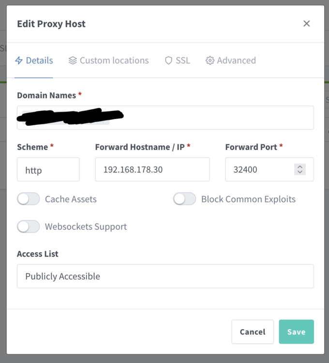Click the Save button
This screenshot has width=329, height=363.
click(297, 332)
